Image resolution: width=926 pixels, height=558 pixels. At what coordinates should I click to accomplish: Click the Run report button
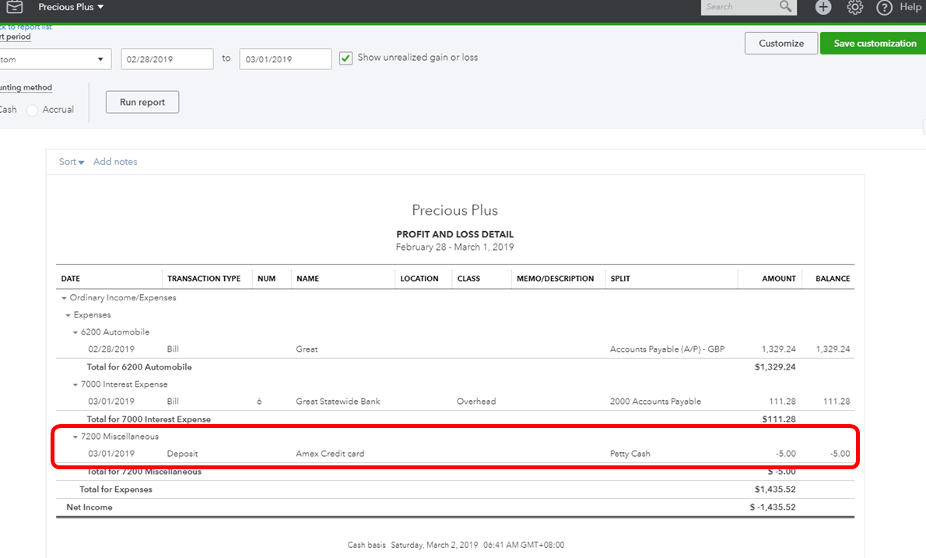pyautogui.click(x=142, y=102)
